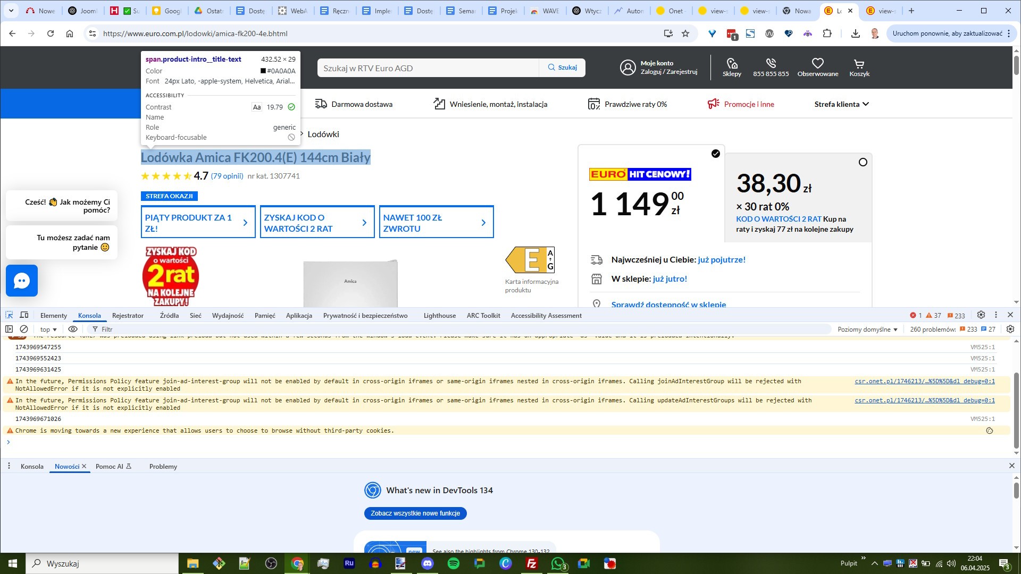Close the Nowości drawer tab
Viewport: 1021px width, 574px height.
(84, 467)
